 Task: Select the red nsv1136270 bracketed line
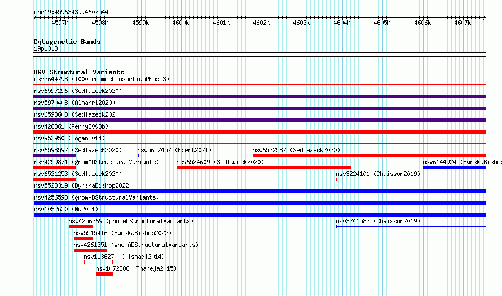[x=99, y=262]
